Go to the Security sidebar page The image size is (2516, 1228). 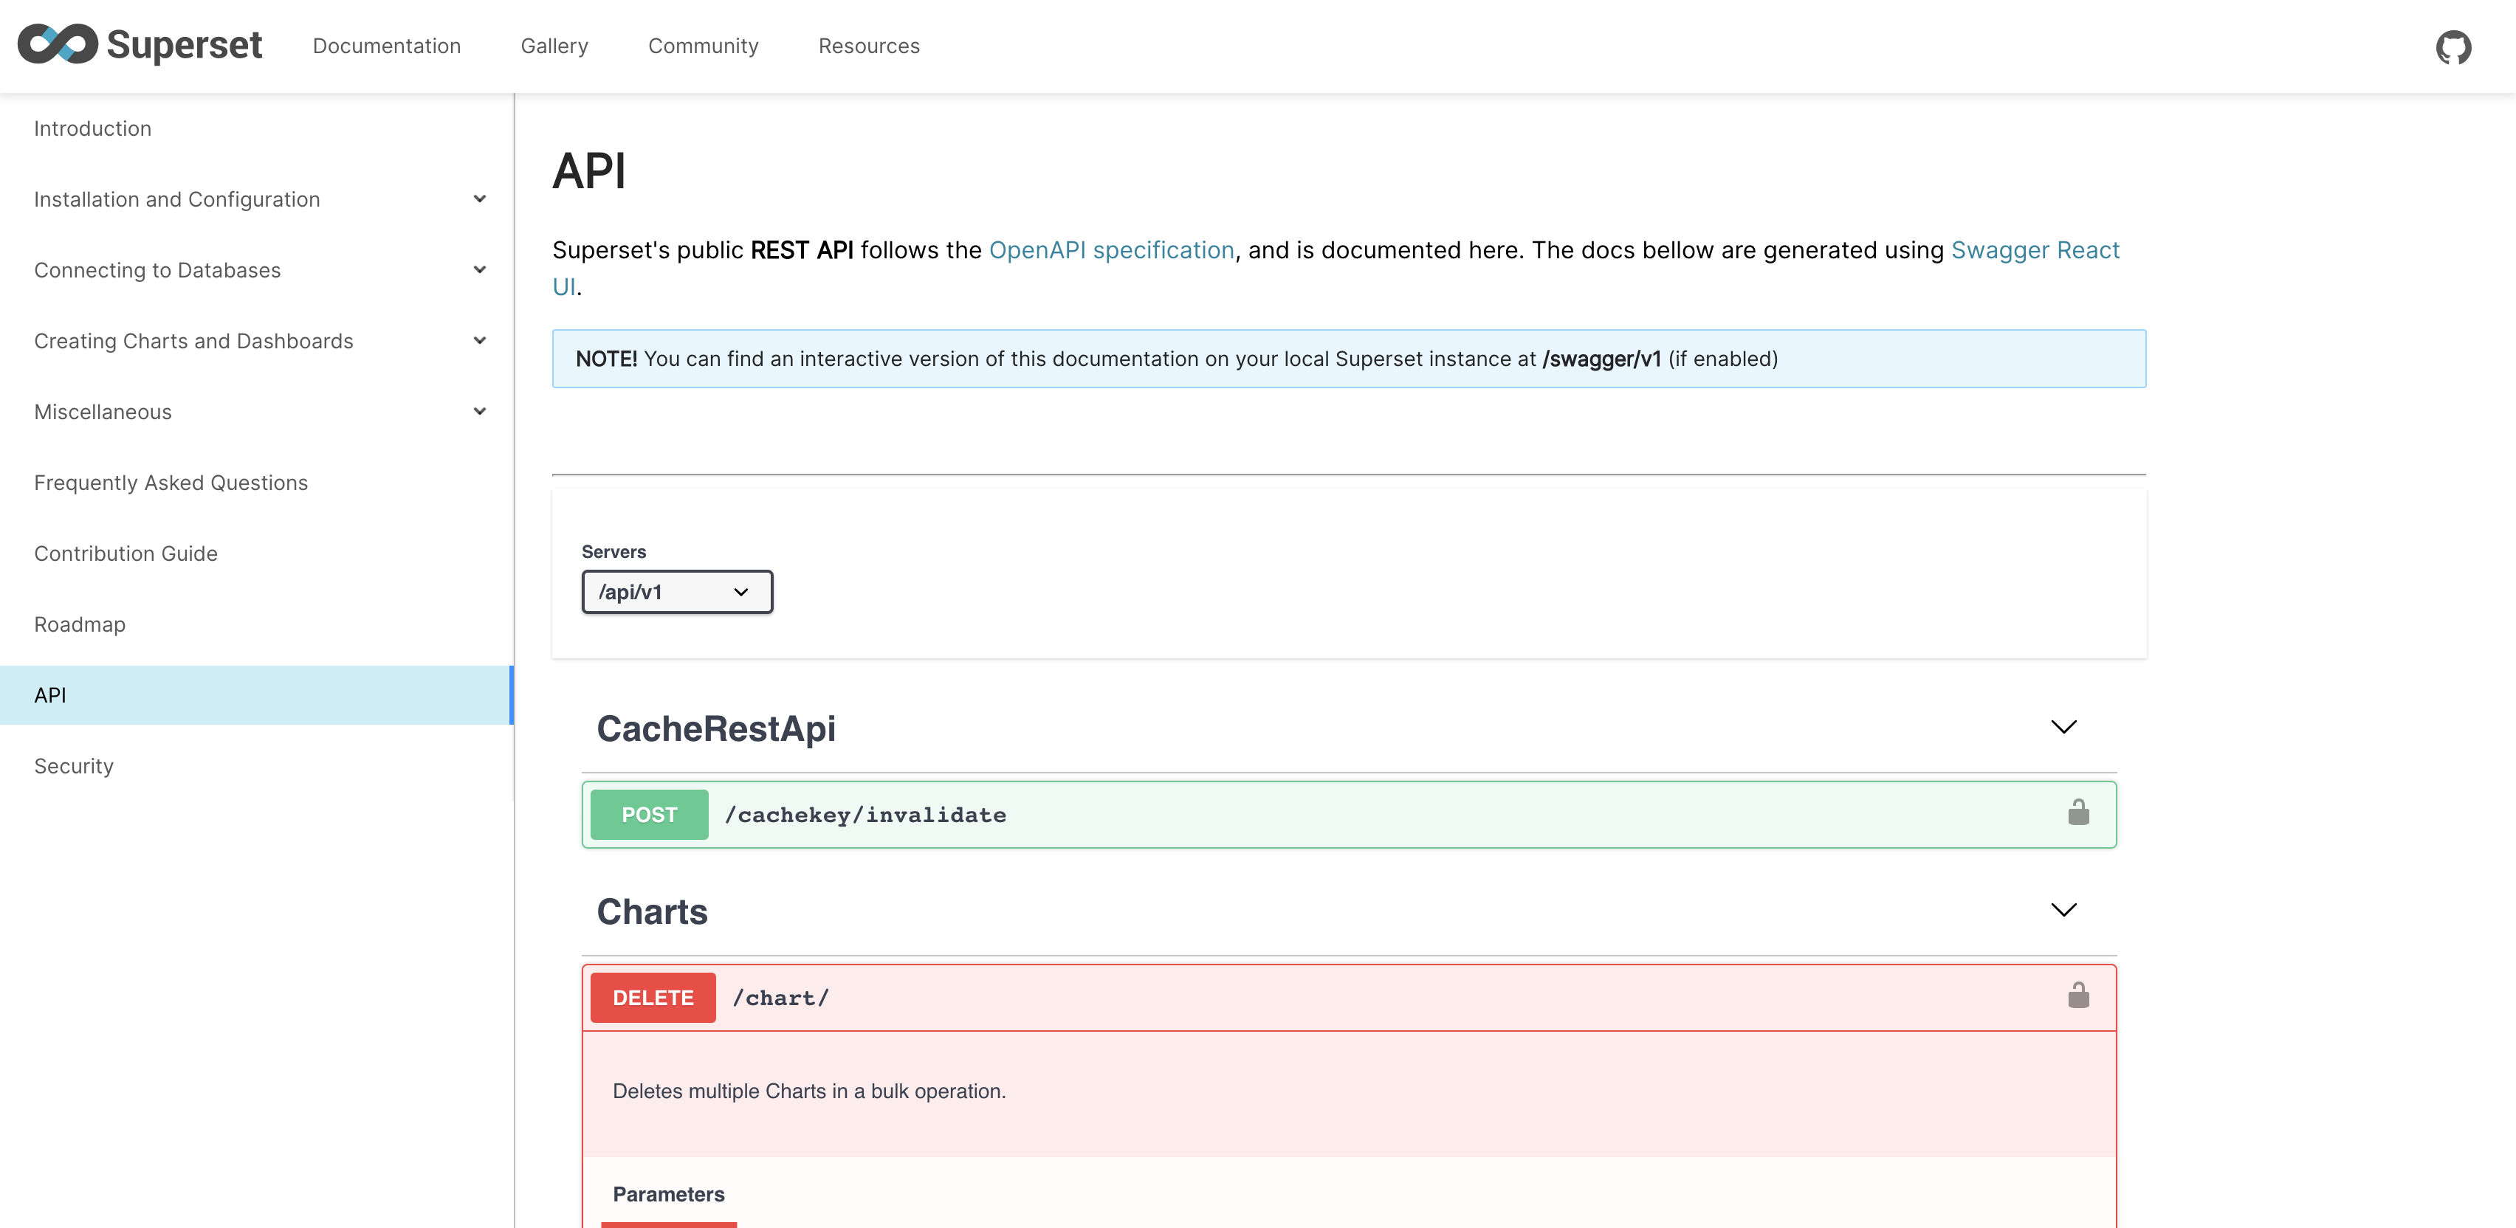coord(73,765)
